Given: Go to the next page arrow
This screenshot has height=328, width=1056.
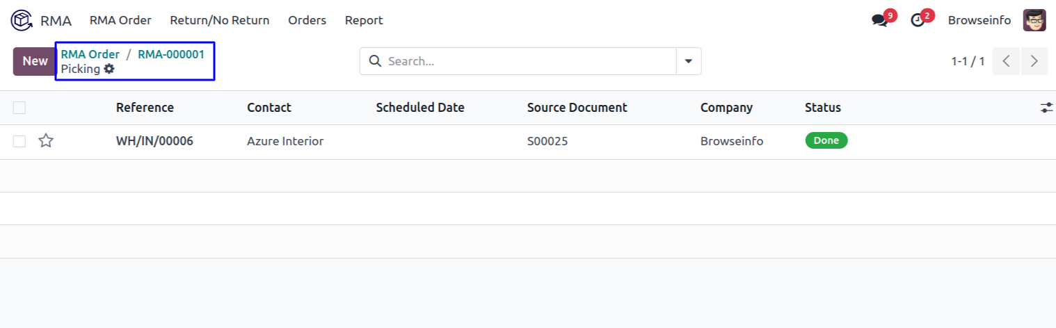Looking at the screenshot, I should (x=1034, y=61).
